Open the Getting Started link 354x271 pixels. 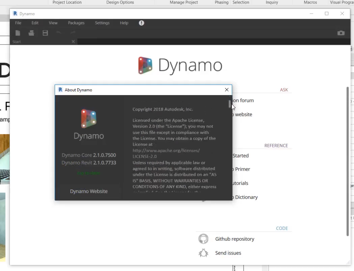point(240,156)
